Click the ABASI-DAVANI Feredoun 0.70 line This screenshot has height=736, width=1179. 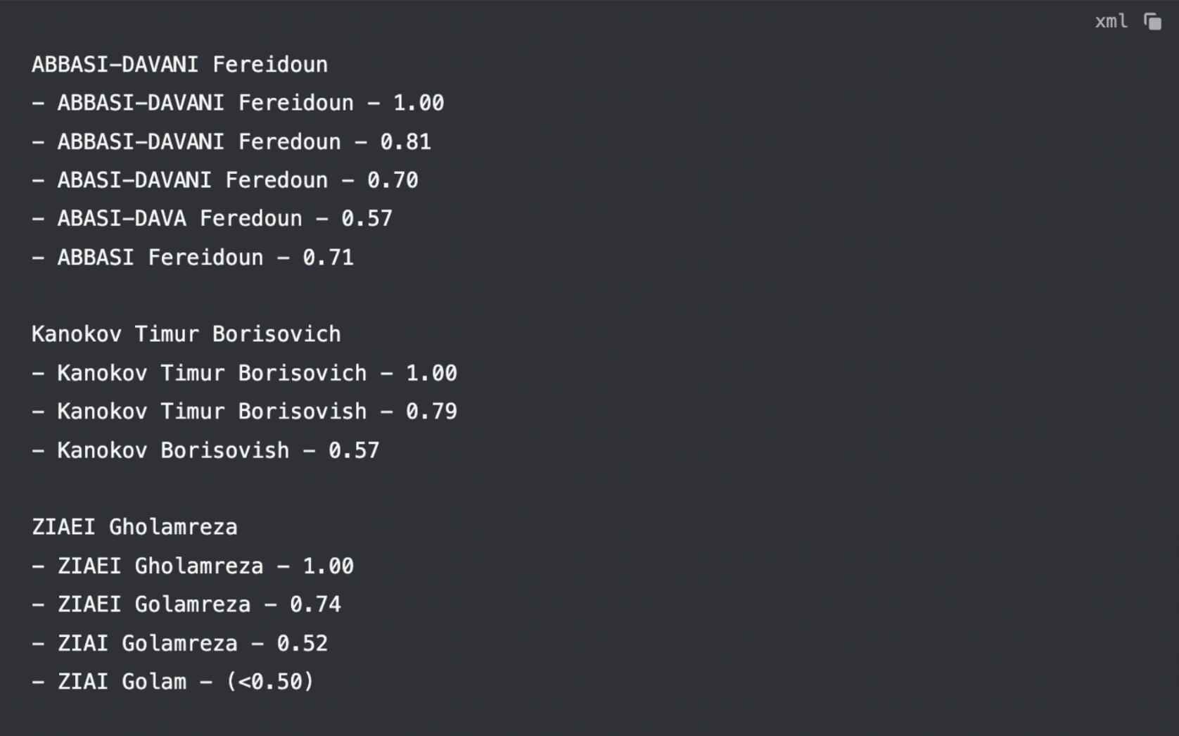[x=225, y=180]
